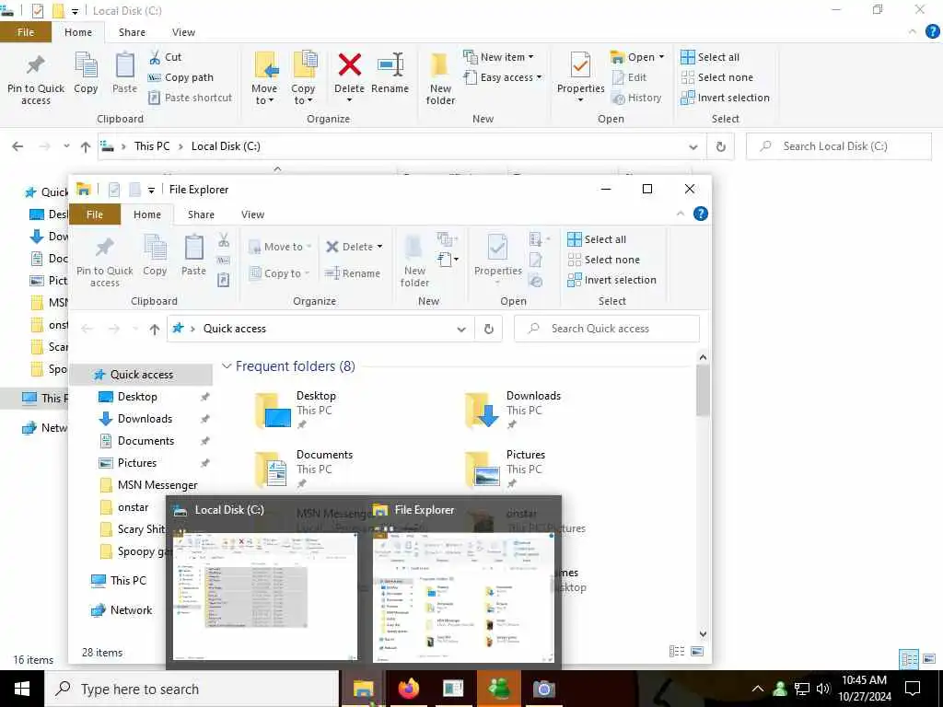Collapse Frequent folders group
The image size is (943, 707).
coord(227,366)
